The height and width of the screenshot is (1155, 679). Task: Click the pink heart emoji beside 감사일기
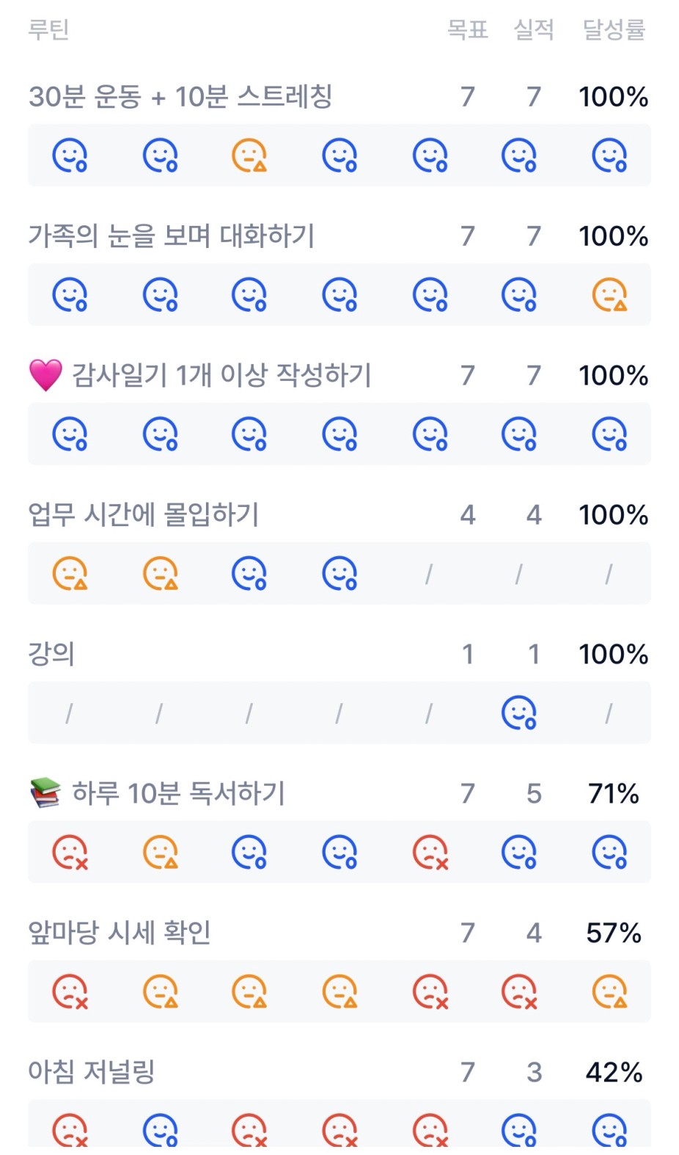45,375
